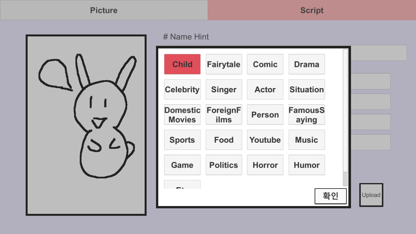Choose the Singer category

[224, 89]
